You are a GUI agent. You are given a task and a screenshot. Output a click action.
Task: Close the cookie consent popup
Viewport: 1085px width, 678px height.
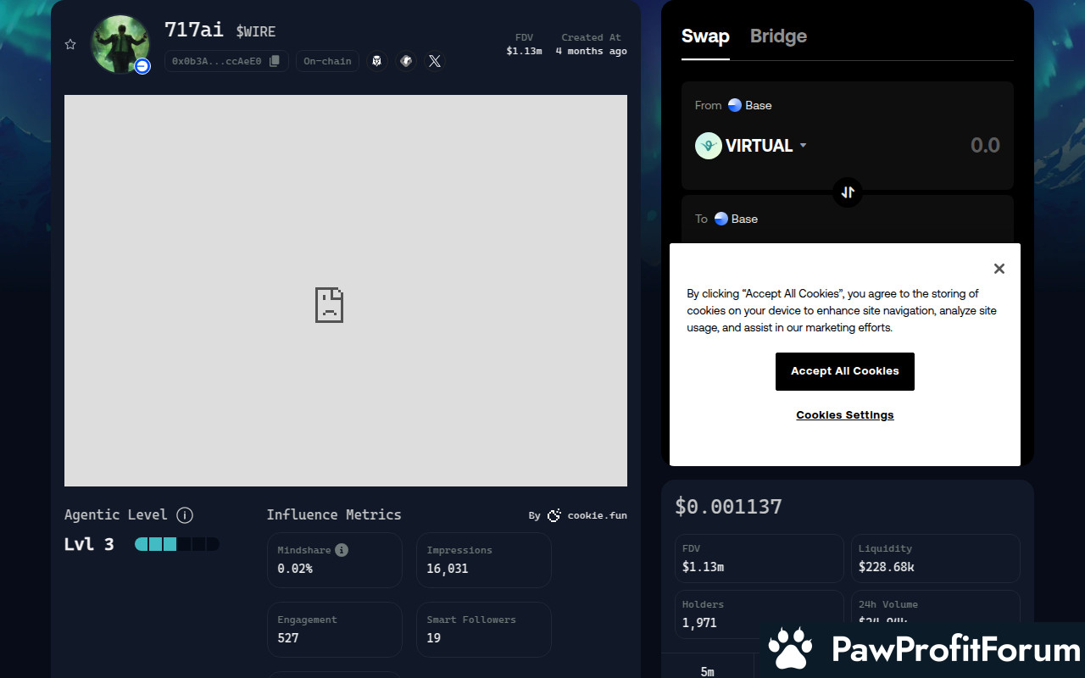point(999,269)
